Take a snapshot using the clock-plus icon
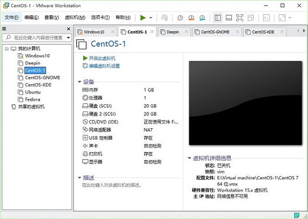Image resolution: width=308 pixels, height=219 pixels. pos(180,18)
